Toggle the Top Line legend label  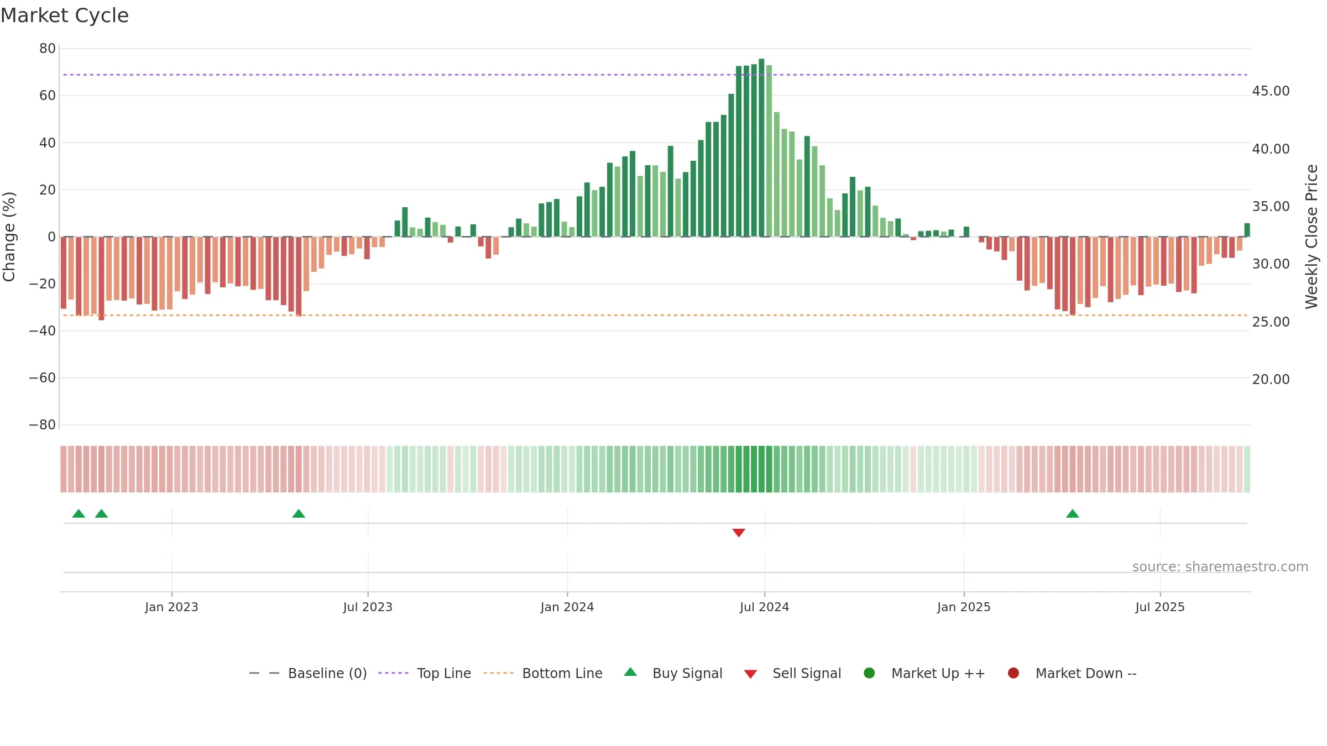[444, 673]
